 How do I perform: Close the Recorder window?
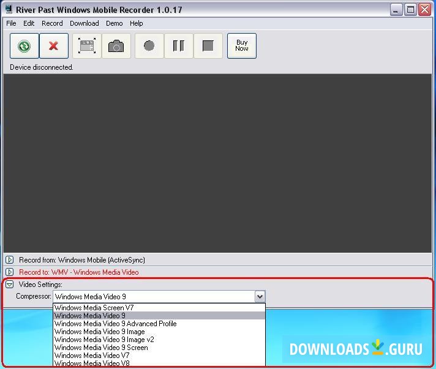pos(424,10)
